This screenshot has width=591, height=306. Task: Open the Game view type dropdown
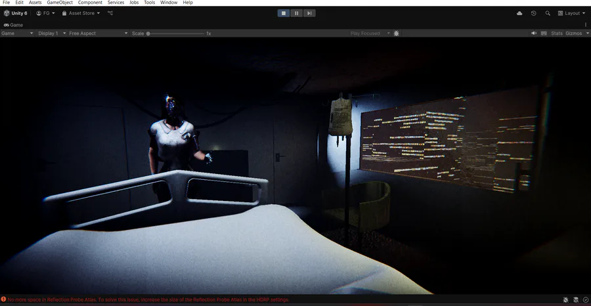pos(17,33)
